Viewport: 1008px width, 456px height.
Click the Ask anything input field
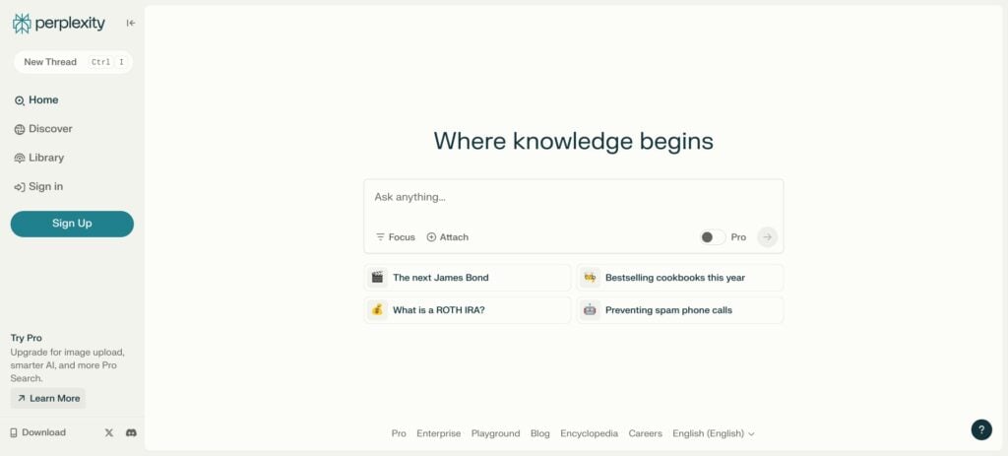point(573,198)
